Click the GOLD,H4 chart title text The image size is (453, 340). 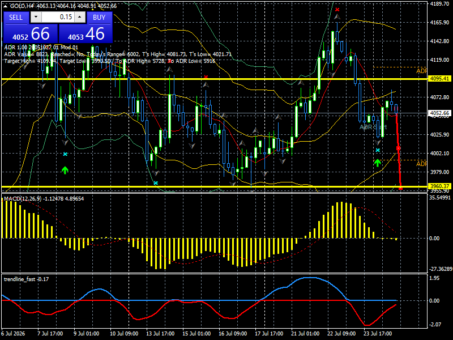tap(22, 6)
